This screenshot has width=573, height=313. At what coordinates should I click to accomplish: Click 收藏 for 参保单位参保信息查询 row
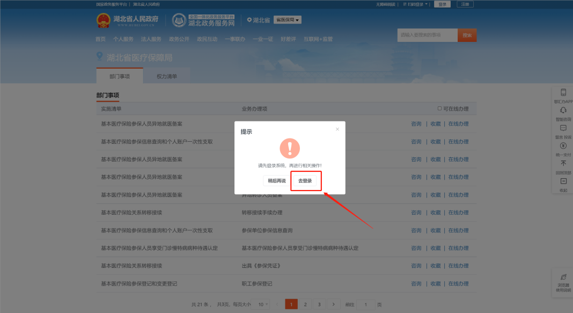pyautogui.click(x=435, y=230)
